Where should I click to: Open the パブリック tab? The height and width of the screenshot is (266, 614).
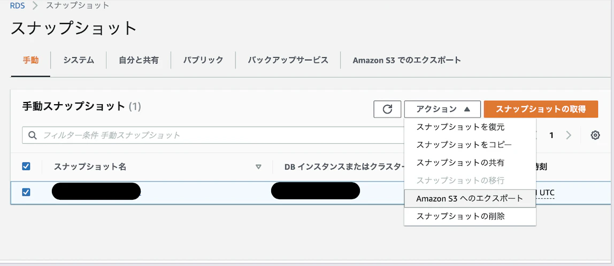(203, 60)
